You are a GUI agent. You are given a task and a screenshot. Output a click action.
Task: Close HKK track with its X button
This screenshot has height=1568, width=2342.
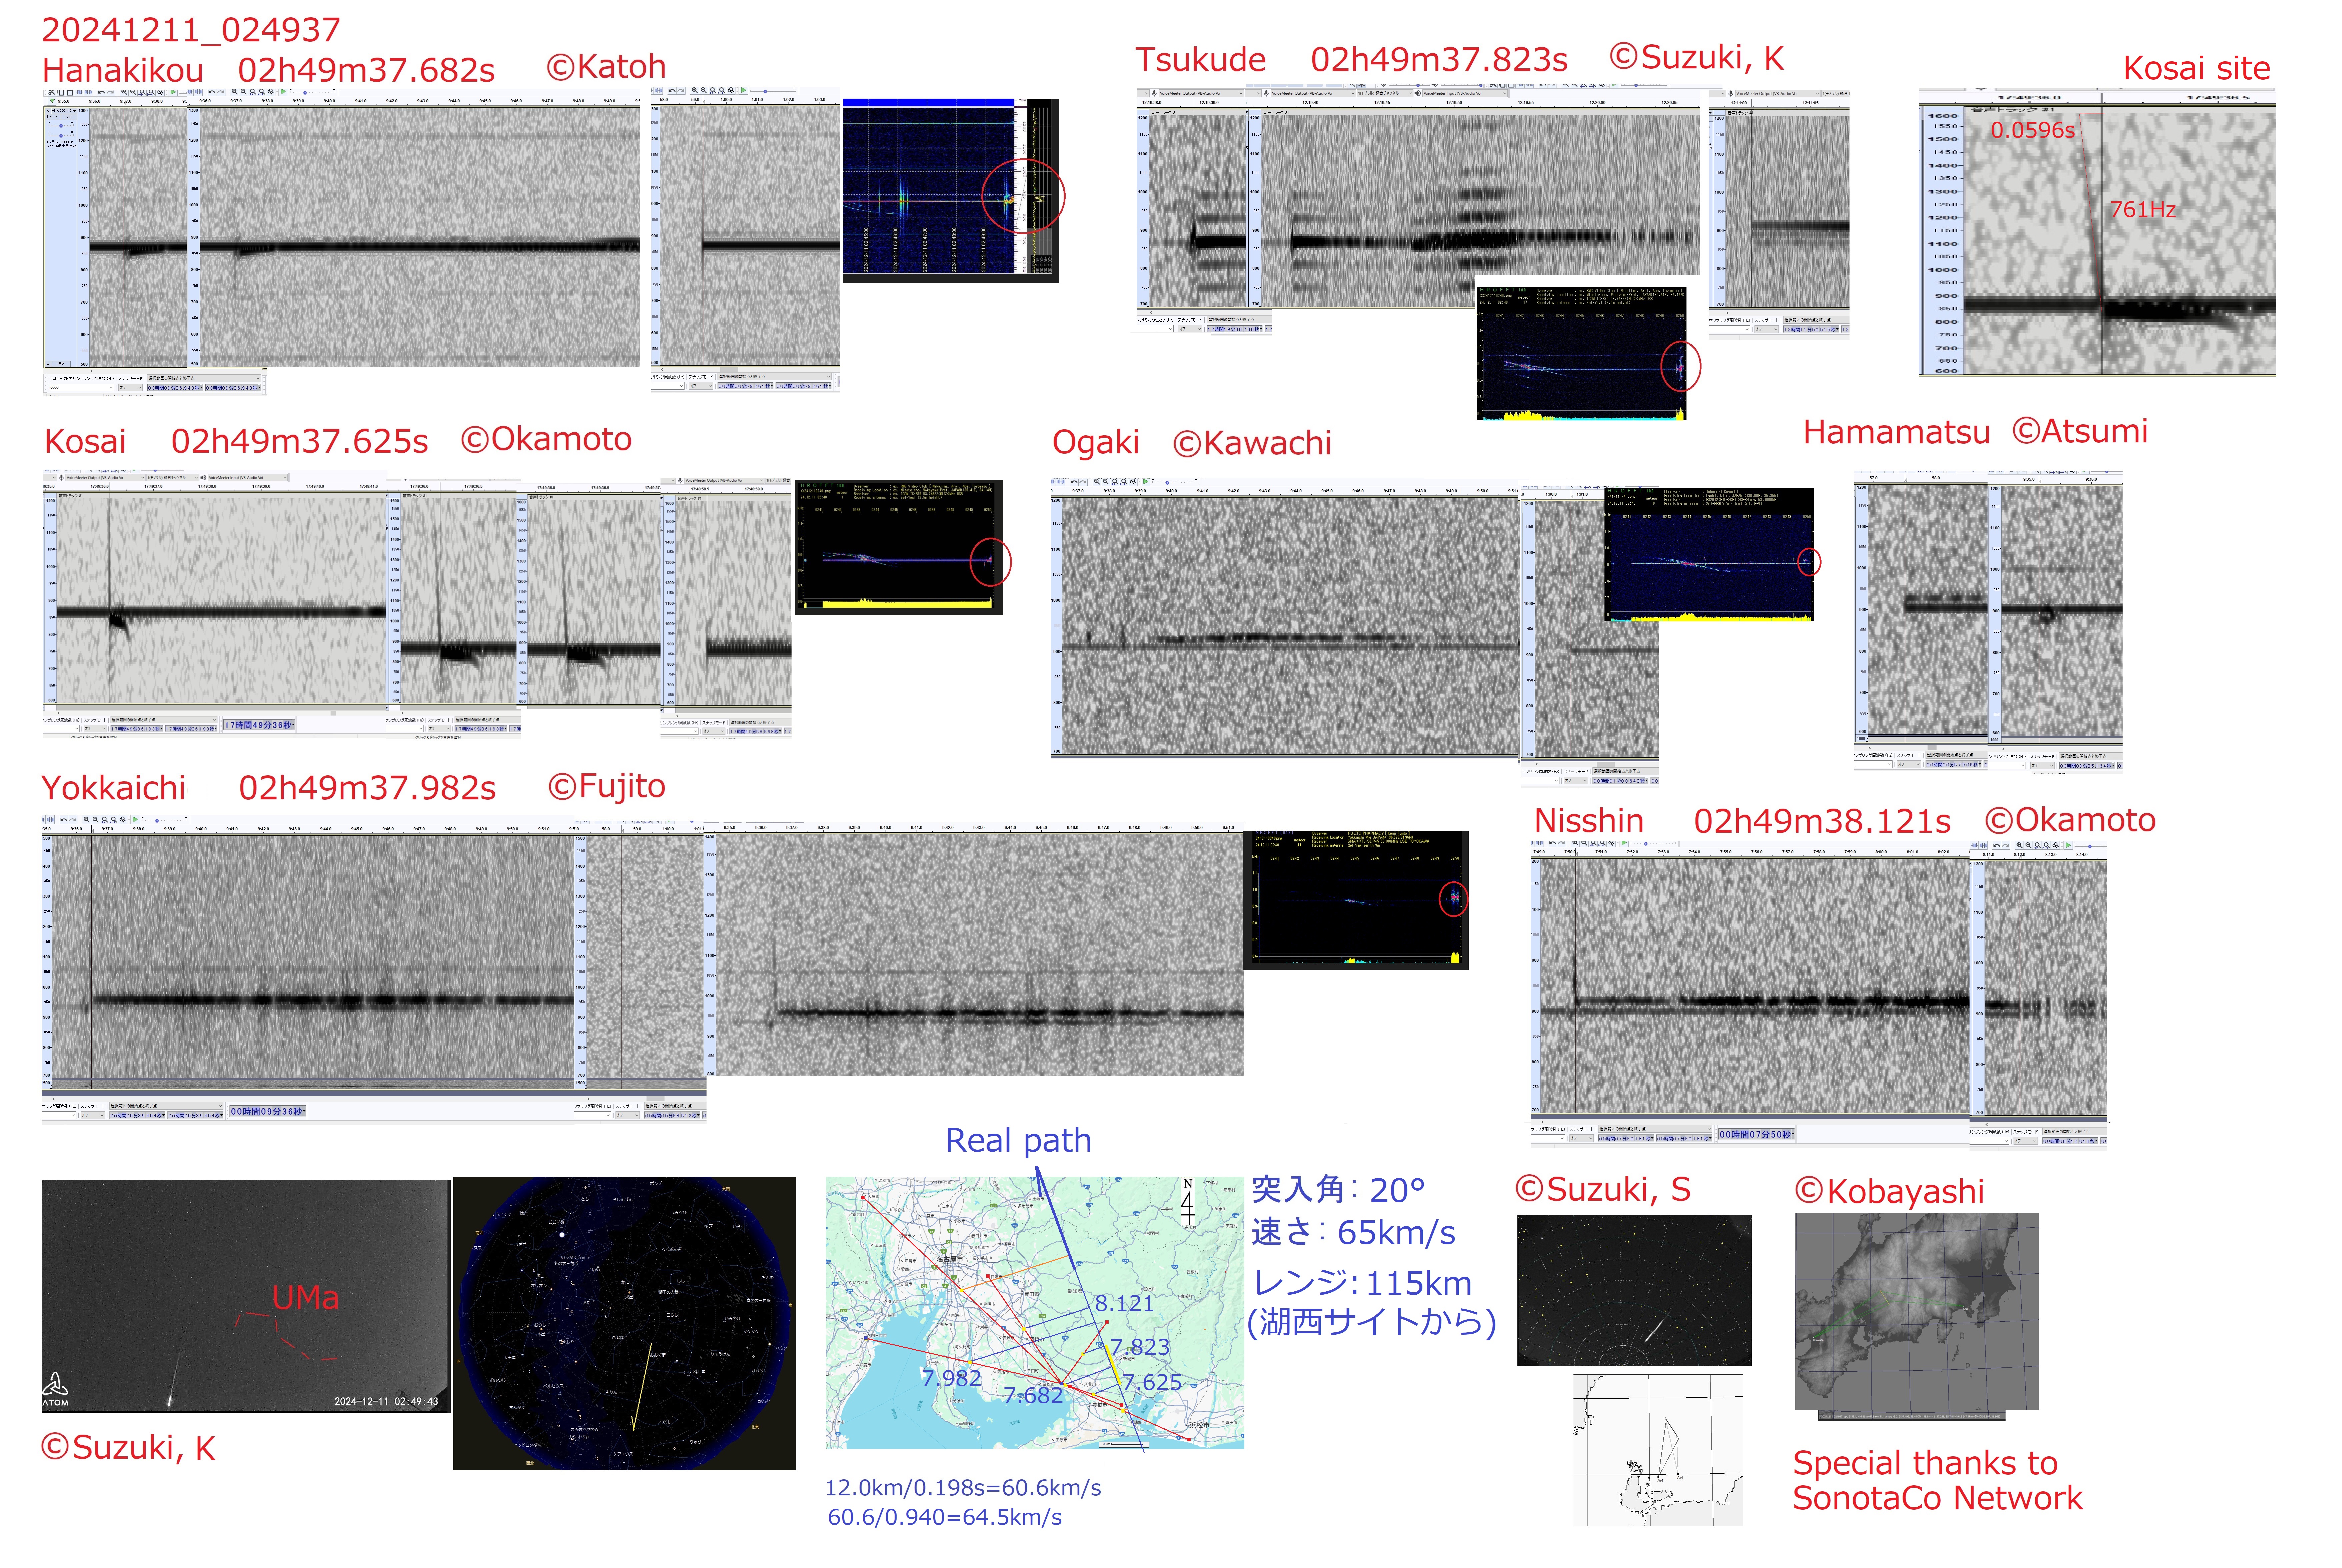point(49,111)
